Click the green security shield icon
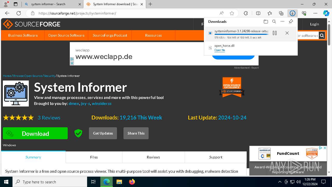This screenshot has width=332, height=187. [78, 133]
